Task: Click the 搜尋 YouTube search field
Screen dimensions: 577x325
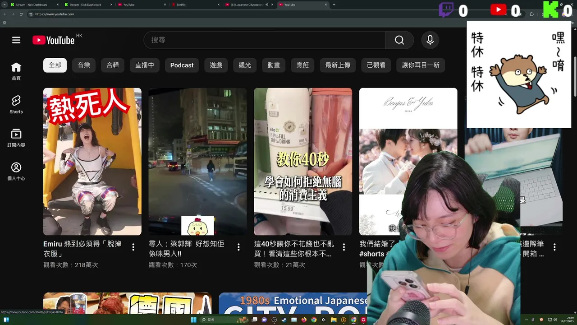Action: pyautogui.click(x=265, y=40)
